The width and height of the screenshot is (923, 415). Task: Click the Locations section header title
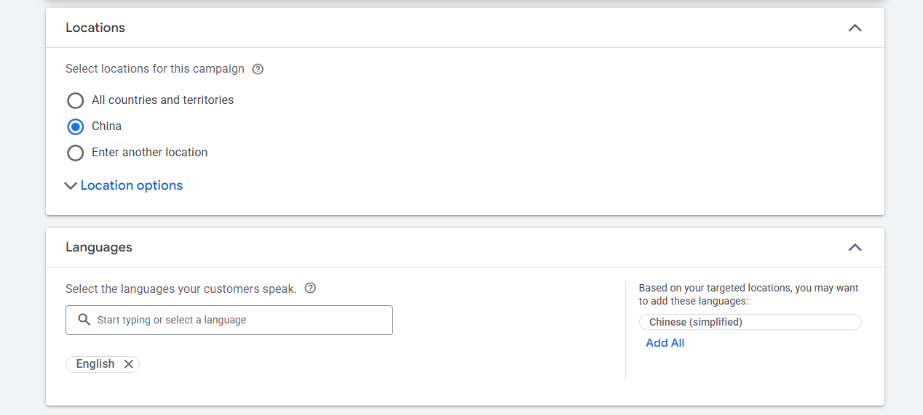point(95,28)
